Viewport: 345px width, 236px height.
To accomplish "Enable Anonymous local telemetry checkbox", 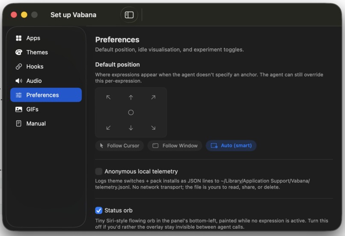I will point(99,172).
